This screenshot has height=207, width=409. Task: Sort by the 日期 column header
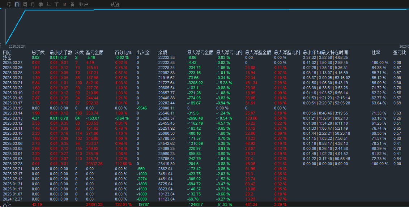[7, 52]
